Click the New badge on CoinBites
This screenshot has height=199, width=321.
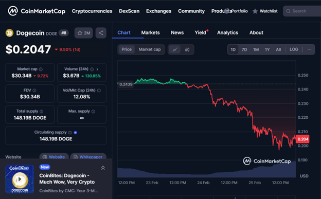coord(45,167)
